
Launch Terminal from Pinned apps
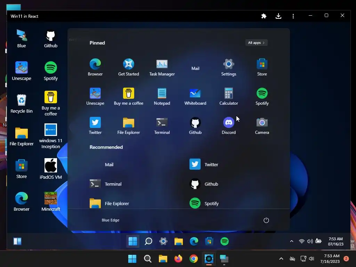tap(162, 126)
